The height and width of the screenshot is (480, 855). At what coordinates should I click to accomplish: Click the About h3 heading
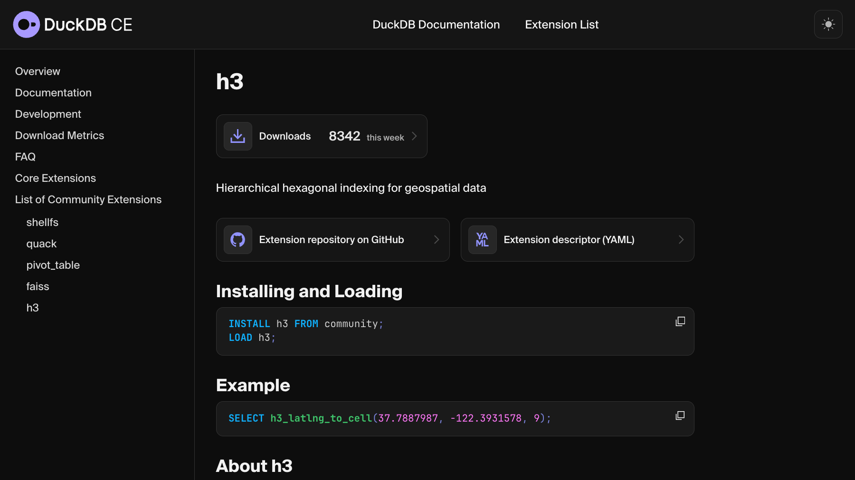254,466
